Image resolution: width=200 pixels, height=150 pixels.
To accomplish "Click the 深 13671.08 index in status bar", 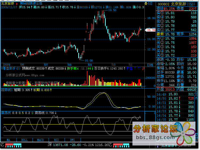I will (58, 145).
